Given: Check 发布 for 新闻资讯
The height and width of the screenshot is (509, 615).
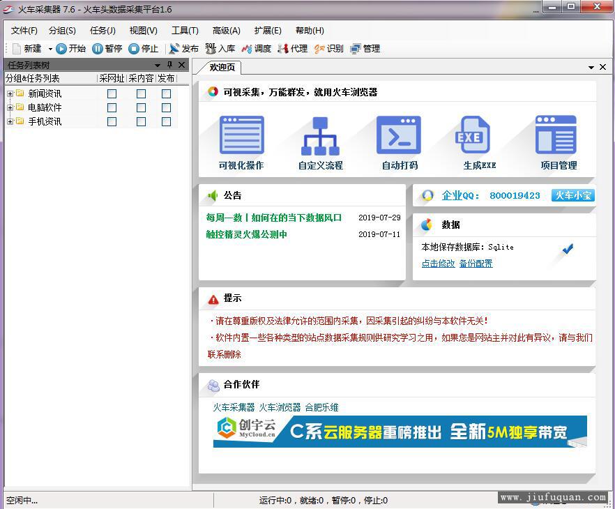Looking at the screenshot, I should pos(166,93).
